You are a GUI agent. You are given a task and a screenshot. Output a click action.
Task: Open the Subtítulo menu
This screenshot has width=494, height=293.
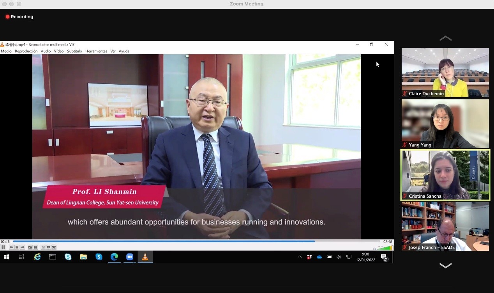pyautogui.click(x=74, y=51)
